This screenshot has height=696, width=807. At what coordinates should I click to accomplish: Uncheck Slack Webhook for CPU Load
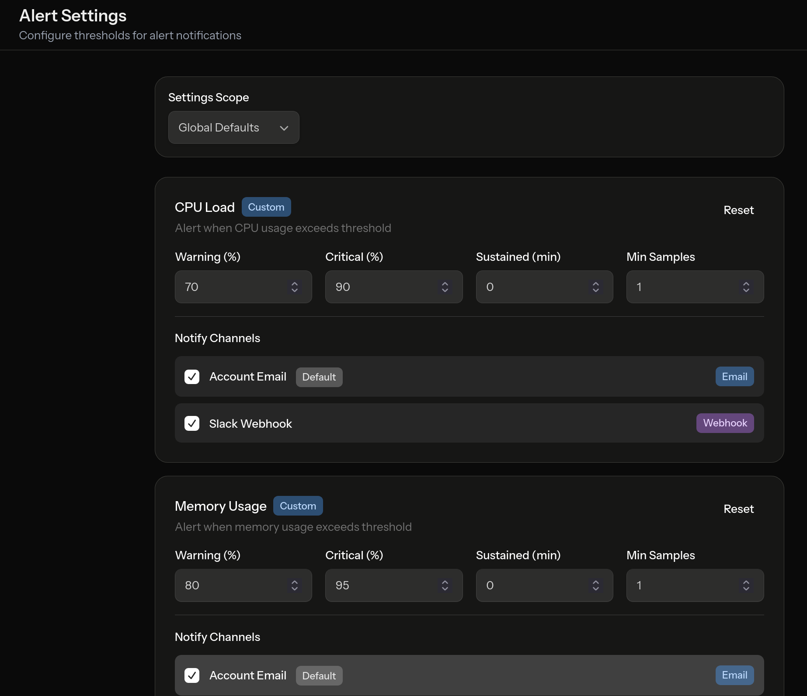click(192, 423)
